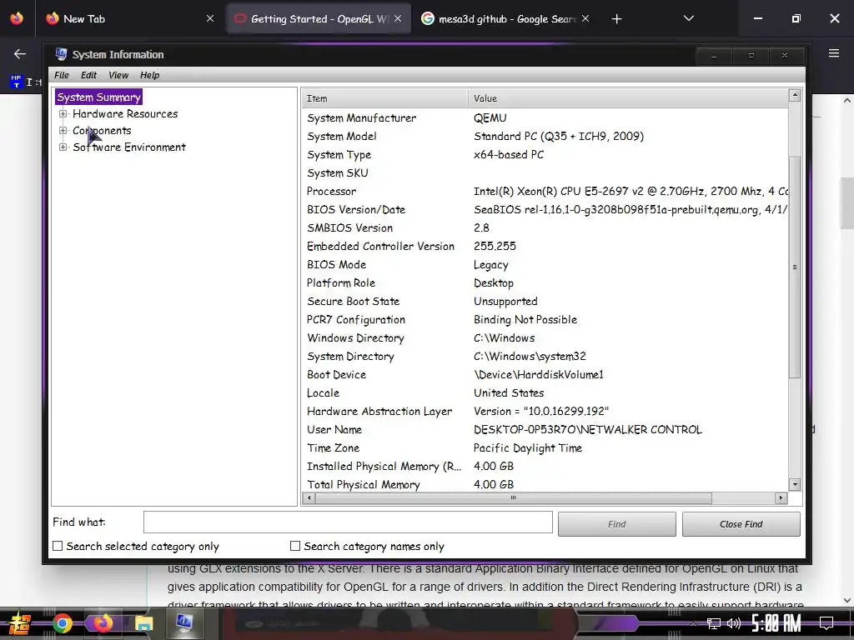854x640 pixels.
Task: Click the horizontal scrollbar left arrow
Action: pyautogui.click(x=309, y=497)
